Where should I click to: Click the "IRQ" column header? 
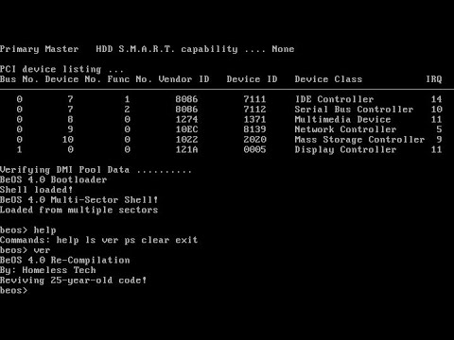434,79
